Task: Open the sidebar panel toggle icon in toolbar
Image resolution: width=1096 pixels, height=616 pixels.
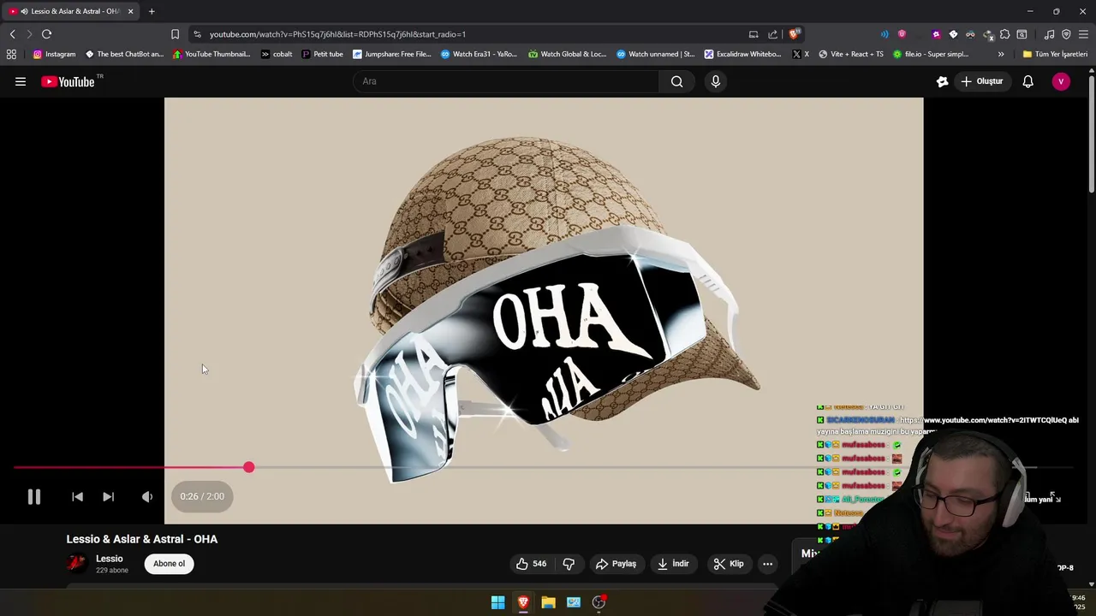Action: pos(1022,34)
